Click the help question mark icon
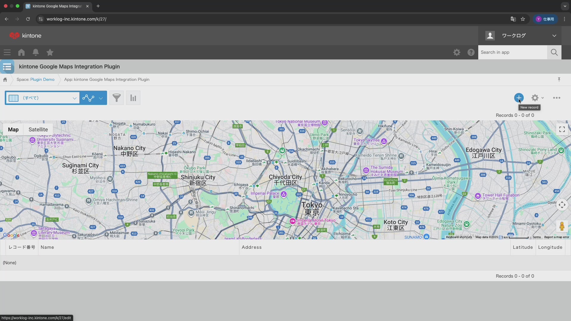Screen dimensions: 571x321 471,52
